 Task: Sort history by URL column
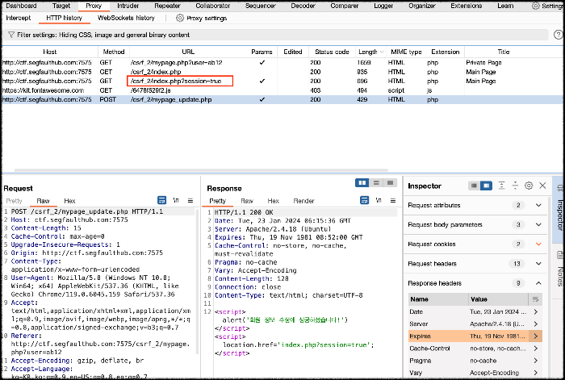(x=188, y=52)
